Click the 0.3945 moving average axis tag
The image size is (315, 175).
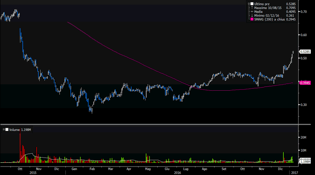tap(305, 83)
